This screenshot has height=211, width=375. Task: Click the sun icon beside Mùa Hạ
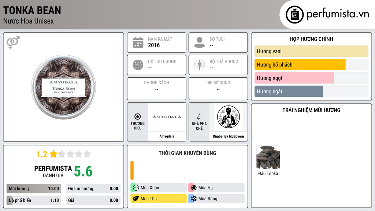tap(194, 188)
